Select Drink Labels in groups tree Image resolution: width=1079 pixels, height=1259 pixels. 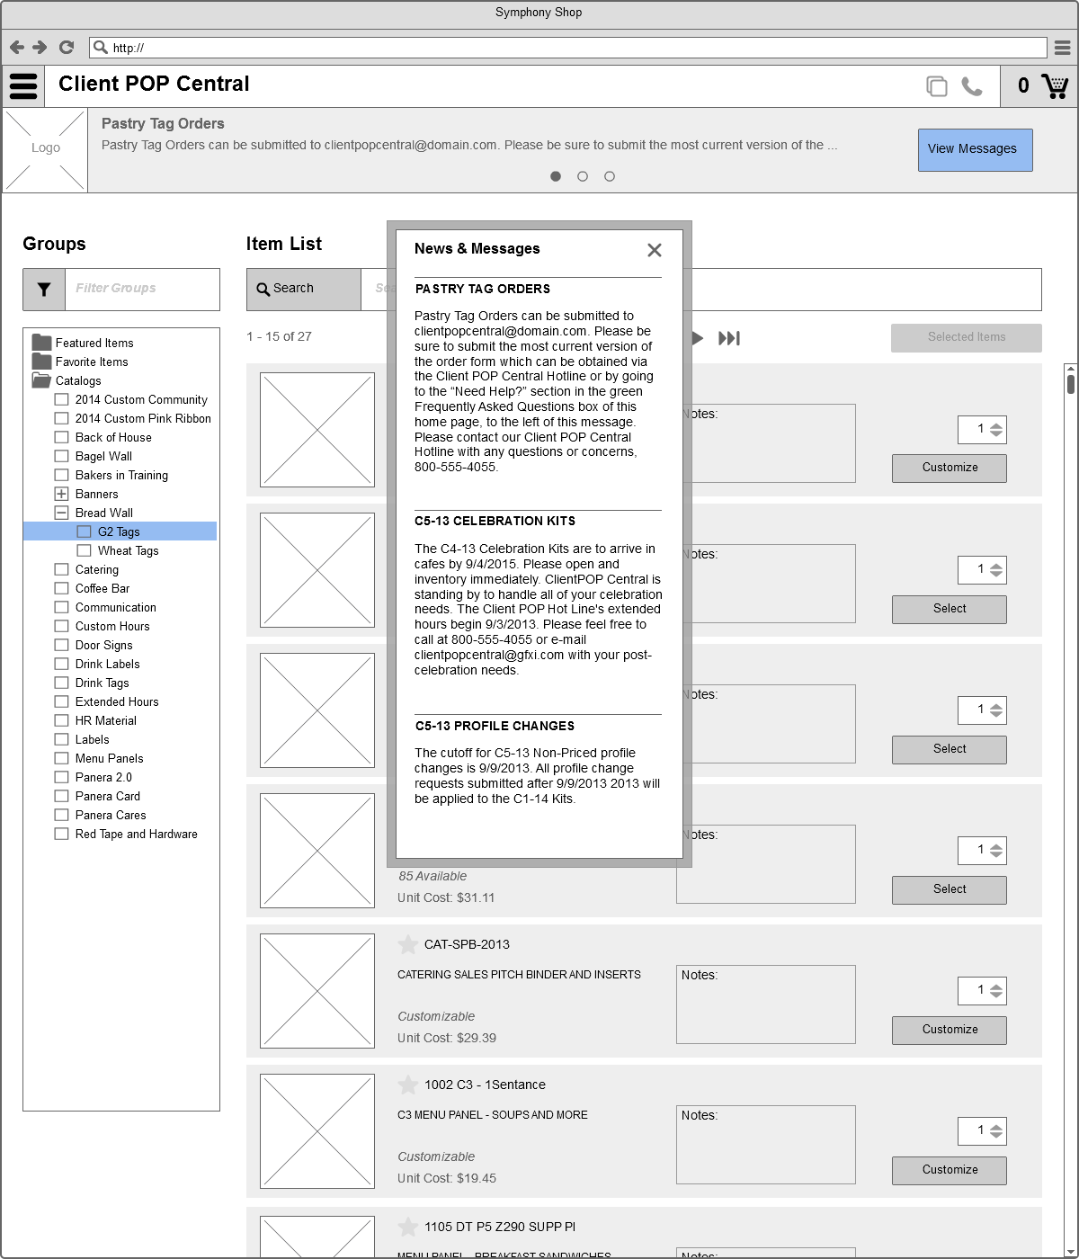click(x=108, y=664)
